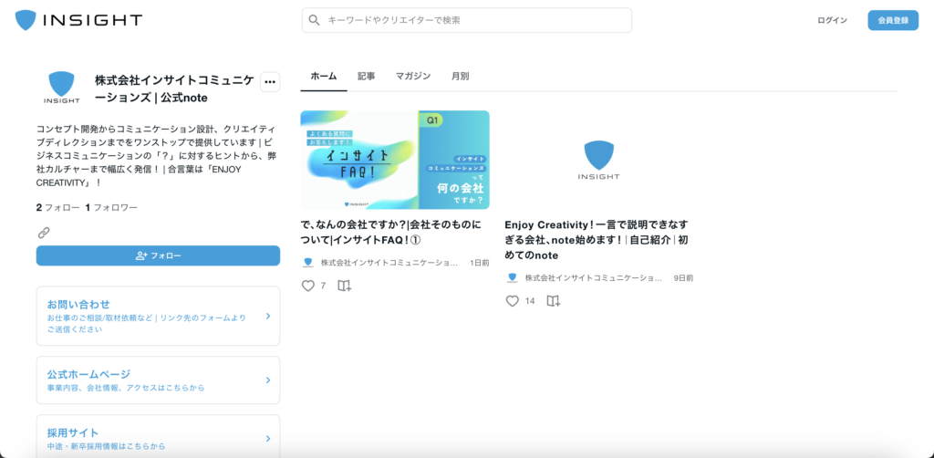Click the 会員登録 sign-up button
Viewport: 934px width, 458px height.
pyautogui.click(x=892, y=20)
